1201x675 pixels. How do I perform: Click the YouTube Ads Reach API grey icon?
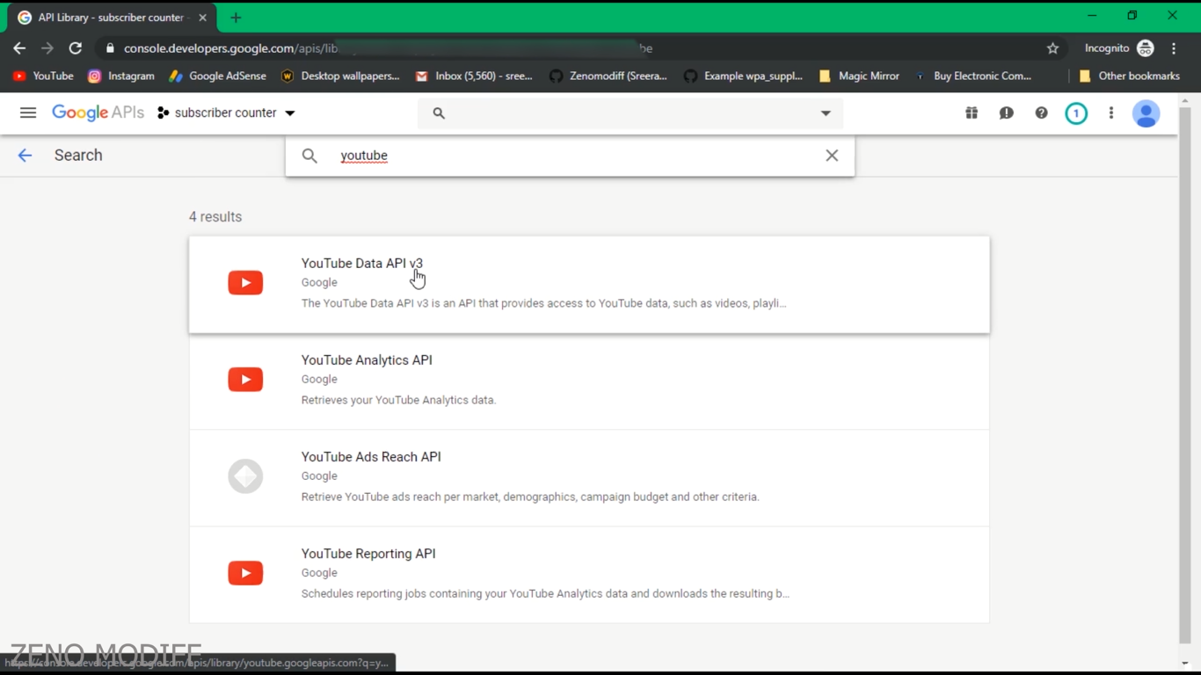[245, 475]
